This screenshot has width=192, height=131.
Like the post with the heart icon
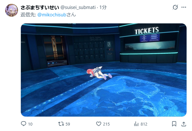tap(99, 124)
